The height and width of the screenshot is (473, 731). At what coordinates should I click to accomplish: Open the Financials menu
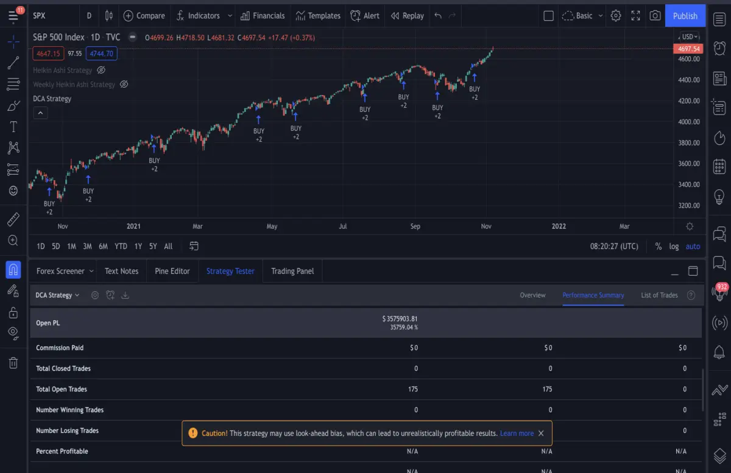[x=263, y=16]
